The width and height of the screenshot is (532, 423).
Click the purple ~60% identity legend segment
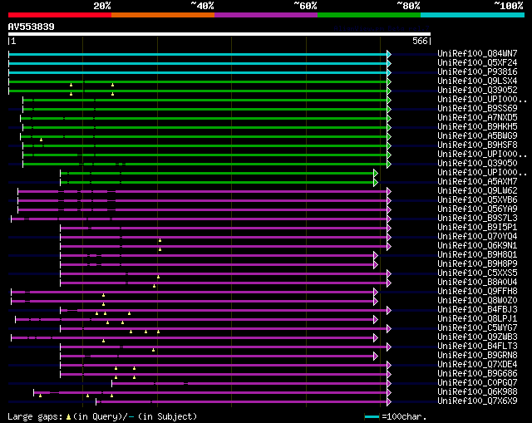pos(266,15)
